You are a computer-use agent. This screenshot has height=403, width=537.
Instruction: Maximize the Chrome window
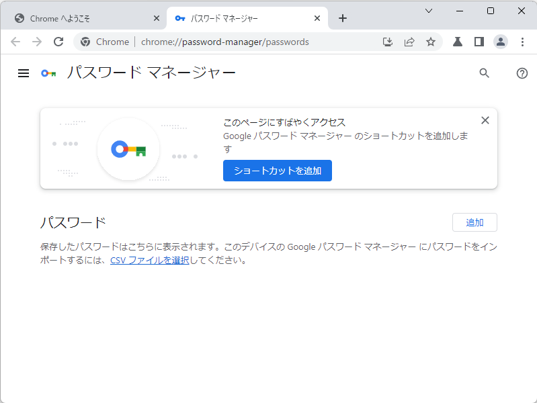coord(491,11)
